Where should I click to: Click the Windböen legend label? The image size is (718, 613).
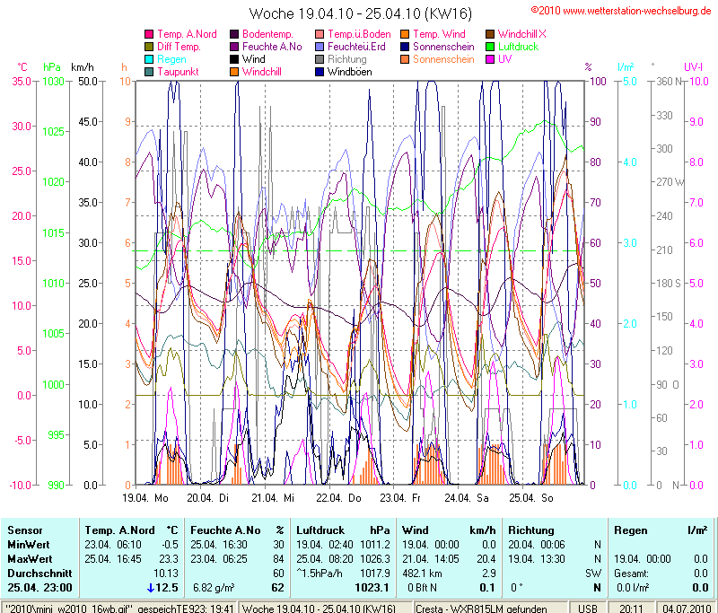[x=350, y=72]
